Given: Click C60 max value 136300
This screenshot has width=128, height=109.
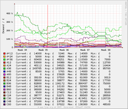Looking at the screenshot, I should click(83, 104).
